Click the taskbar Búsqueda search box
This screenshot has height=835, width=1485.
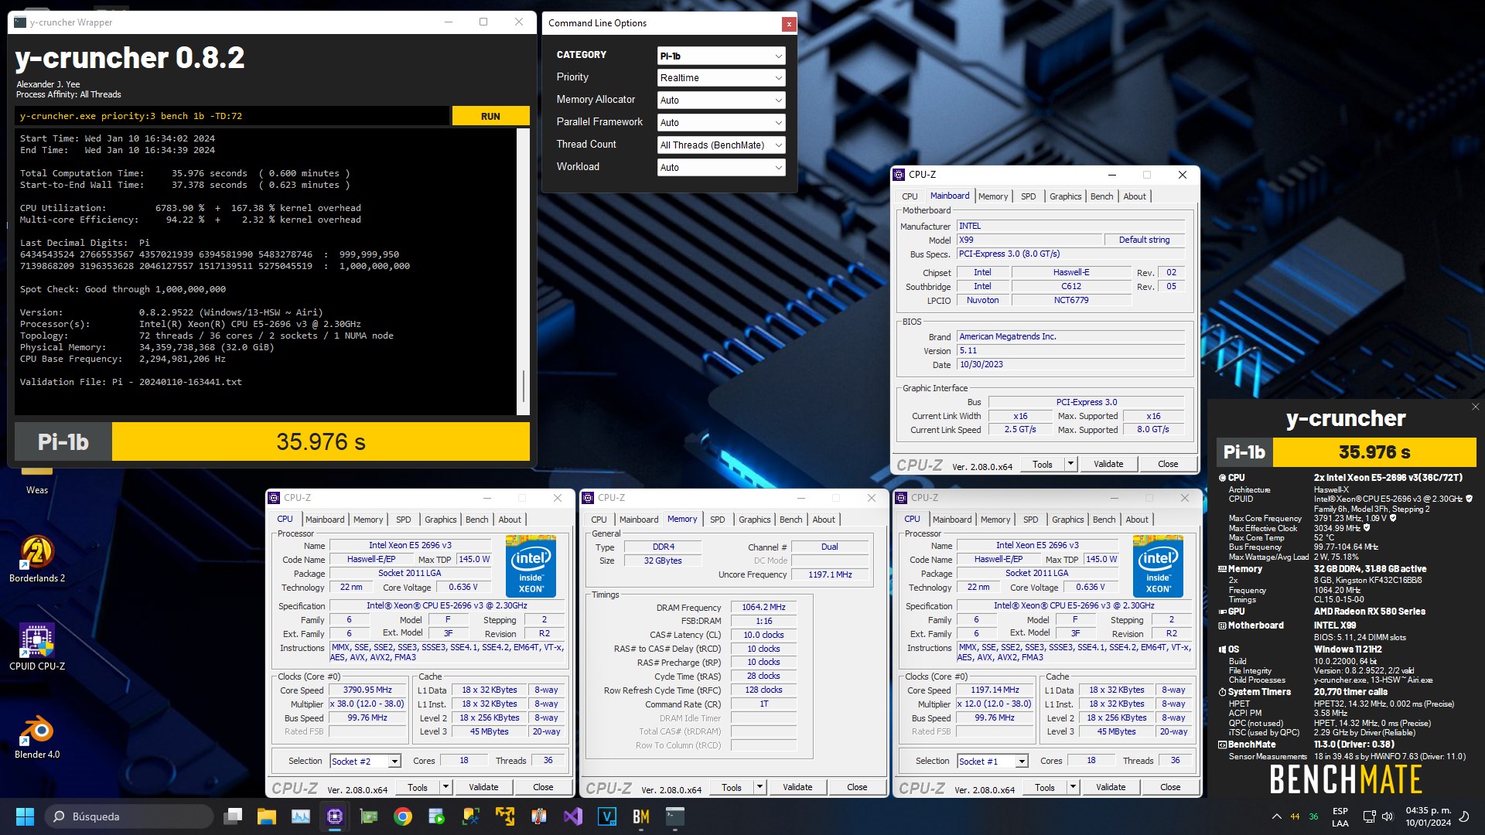(128, 816)
